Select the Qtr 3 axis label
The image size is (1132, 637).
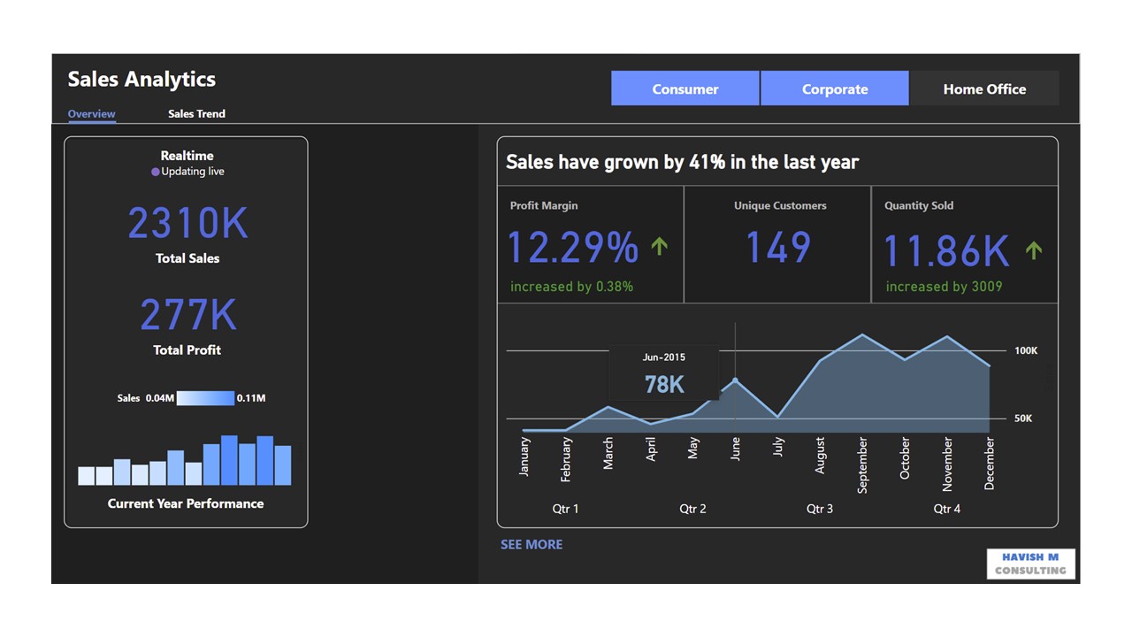pos(820,509)
